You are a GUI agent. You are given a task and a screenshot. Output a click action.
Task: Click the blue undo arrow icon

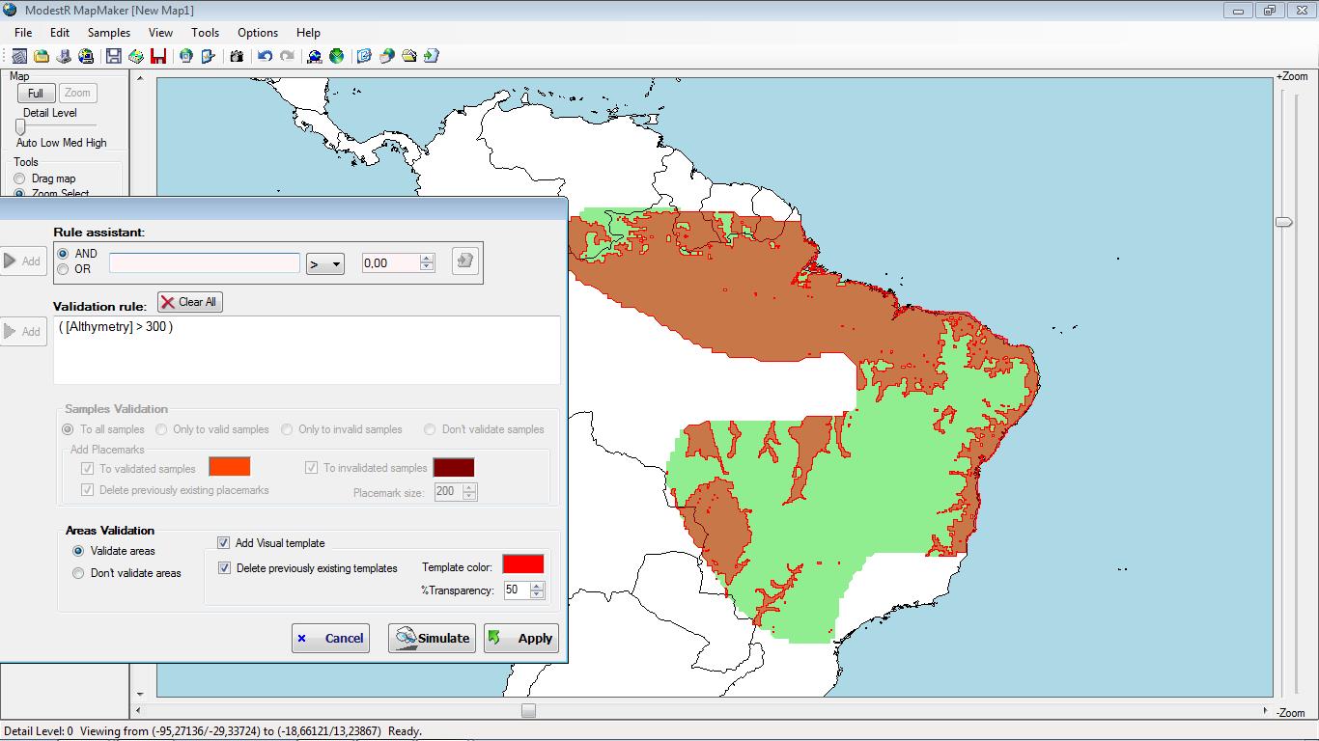click(265, 56)
